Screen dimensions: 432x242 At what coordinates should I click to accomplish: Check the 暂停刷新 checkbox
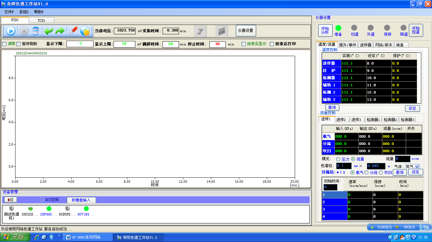[19, 44]
